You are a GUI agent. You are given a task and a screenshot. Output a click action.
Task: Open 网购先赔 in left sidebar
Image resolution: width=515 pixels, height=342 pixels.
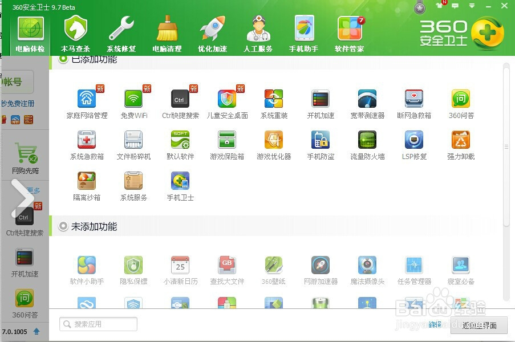click(x=25, y=158)
